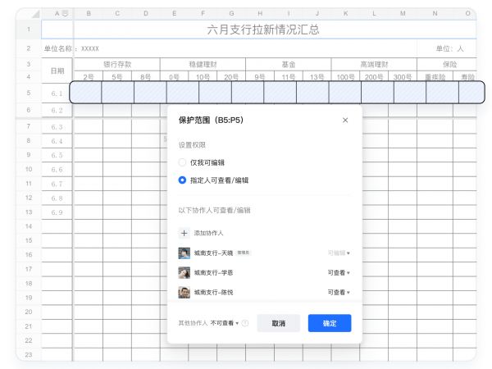Click avatar of 城南支行-学恩
This screenshot has width=492, height=369.
pyautogui.click(x=184, y=272)
